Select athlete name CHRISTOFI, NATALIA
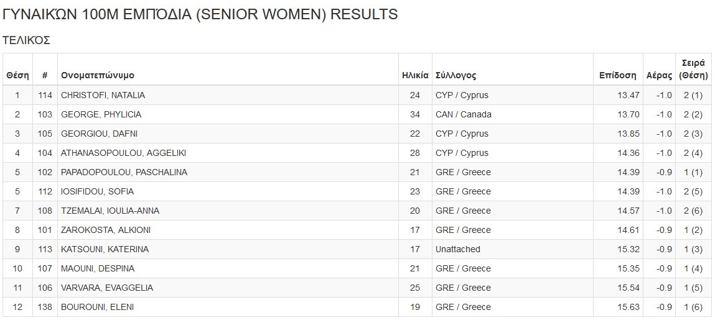This screenshot has height=328, width=715. click(103, 95)
